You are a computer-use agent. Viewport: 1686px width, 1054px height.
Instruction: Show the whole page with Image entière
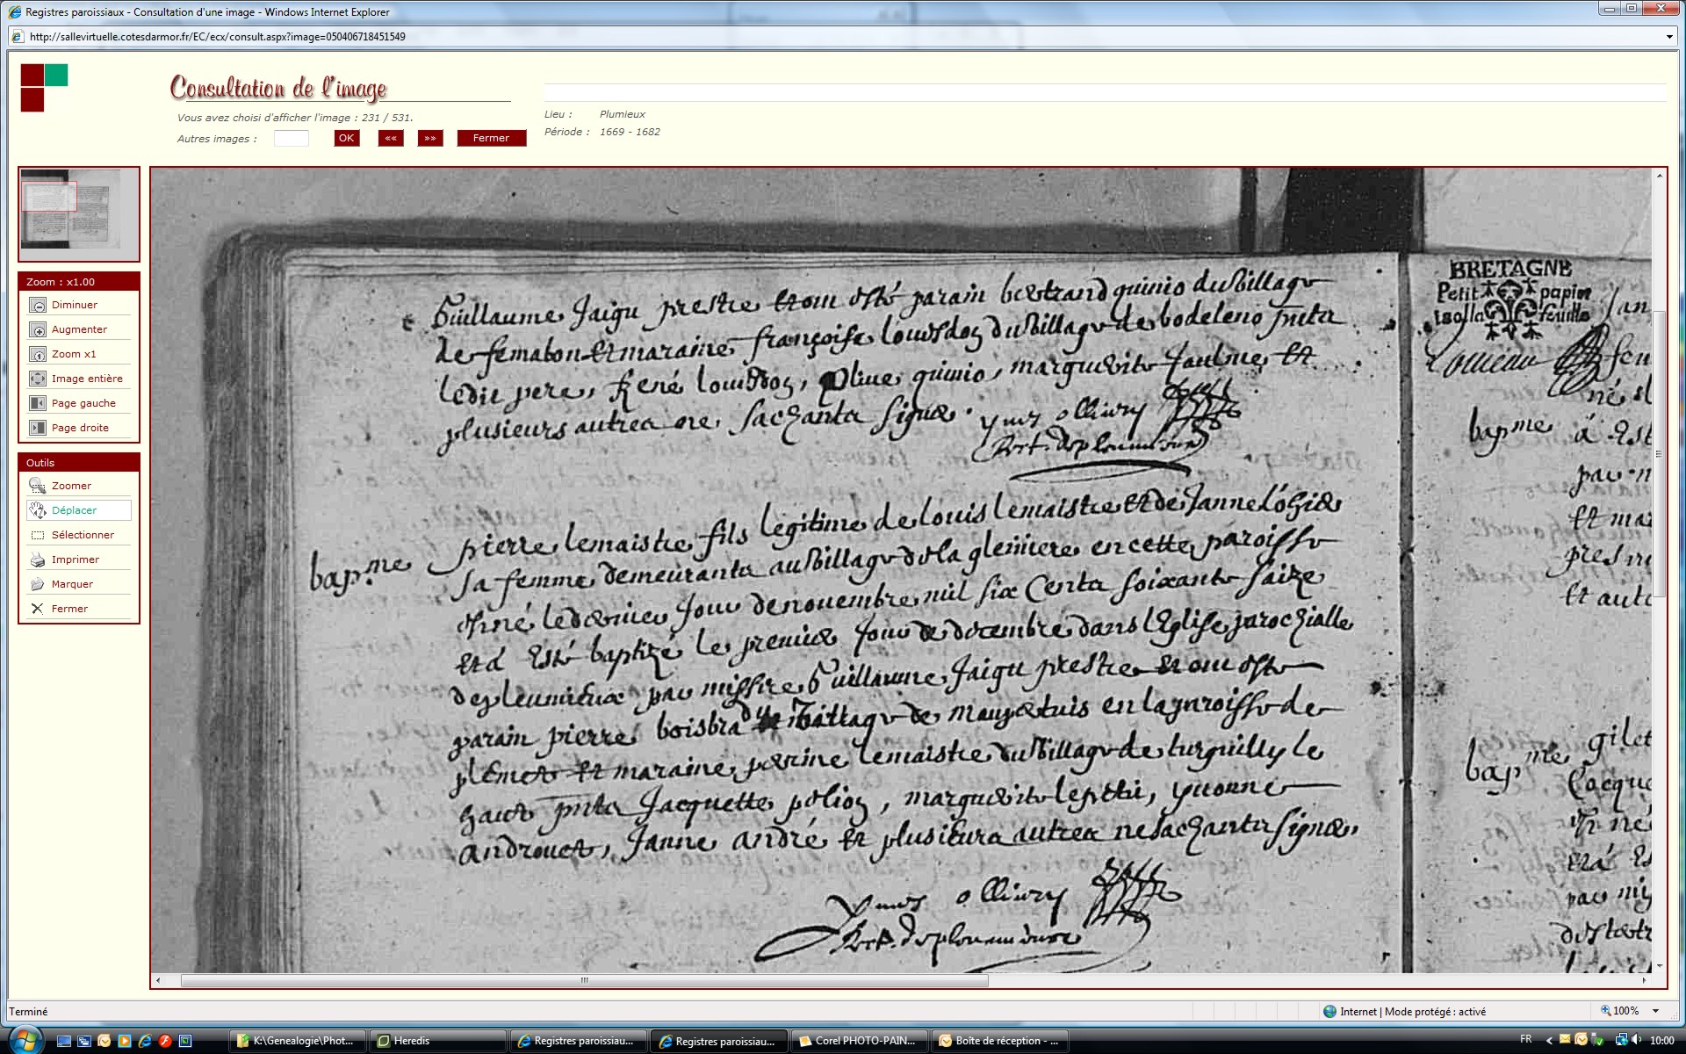(x=38, y=379)
